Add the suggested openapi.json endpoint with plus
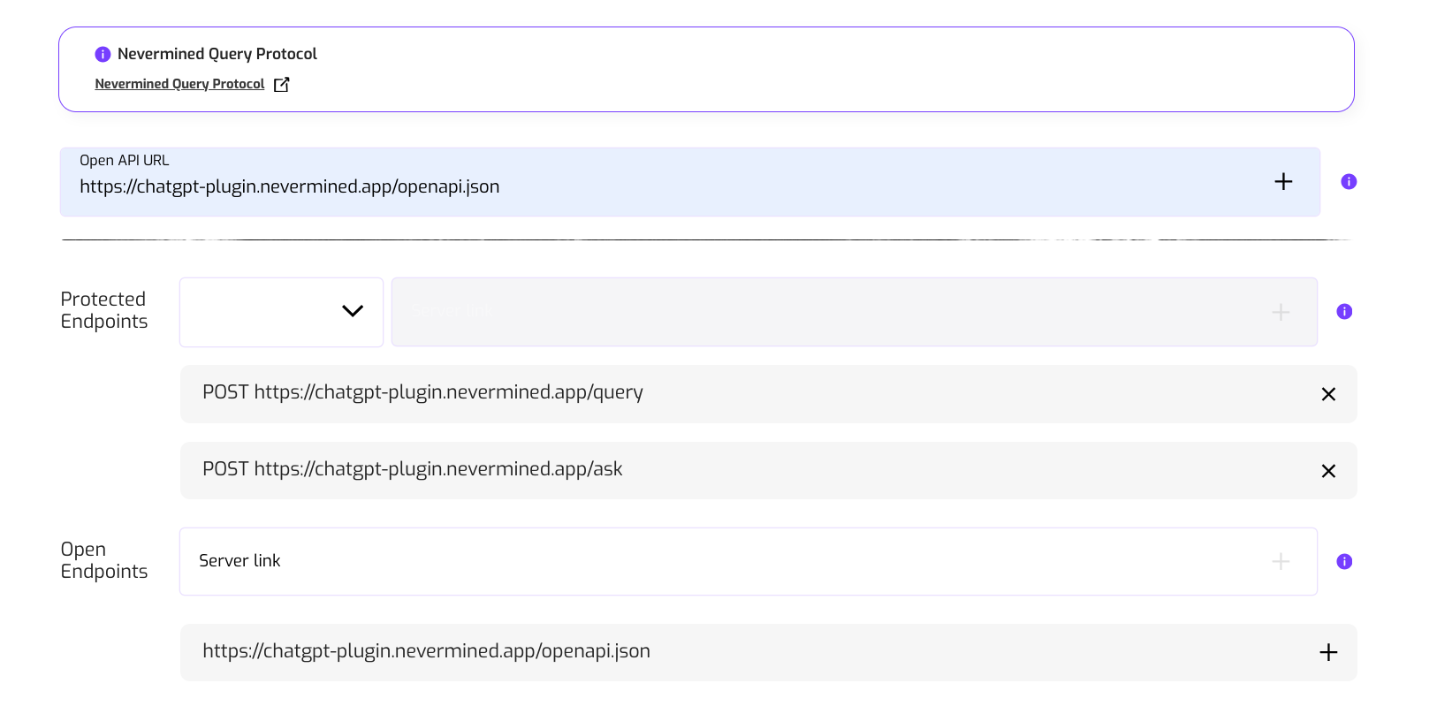 [x=1327, y=652]
